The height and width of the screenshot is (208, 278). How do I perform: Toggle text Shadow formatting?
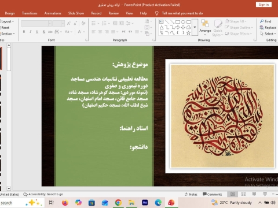(x=44, y=32)
